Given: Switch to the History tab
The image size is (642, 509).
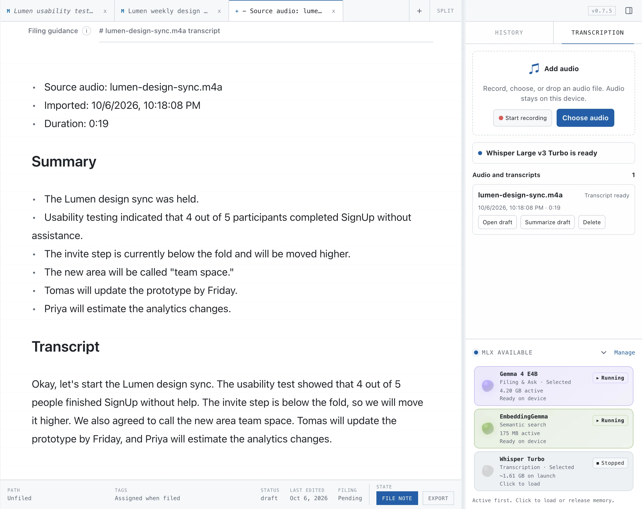Looking at the screenshot, I should click(x=509, y=33).
